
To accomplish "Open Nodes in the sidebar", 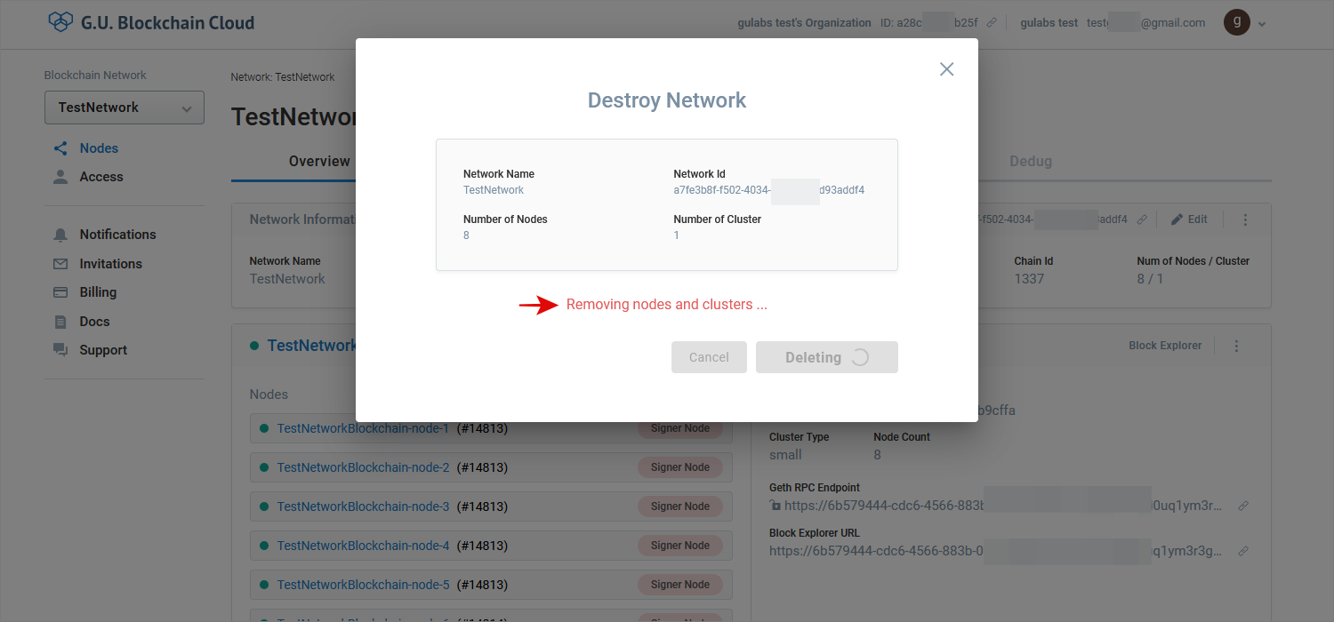I will coord(99,148).
